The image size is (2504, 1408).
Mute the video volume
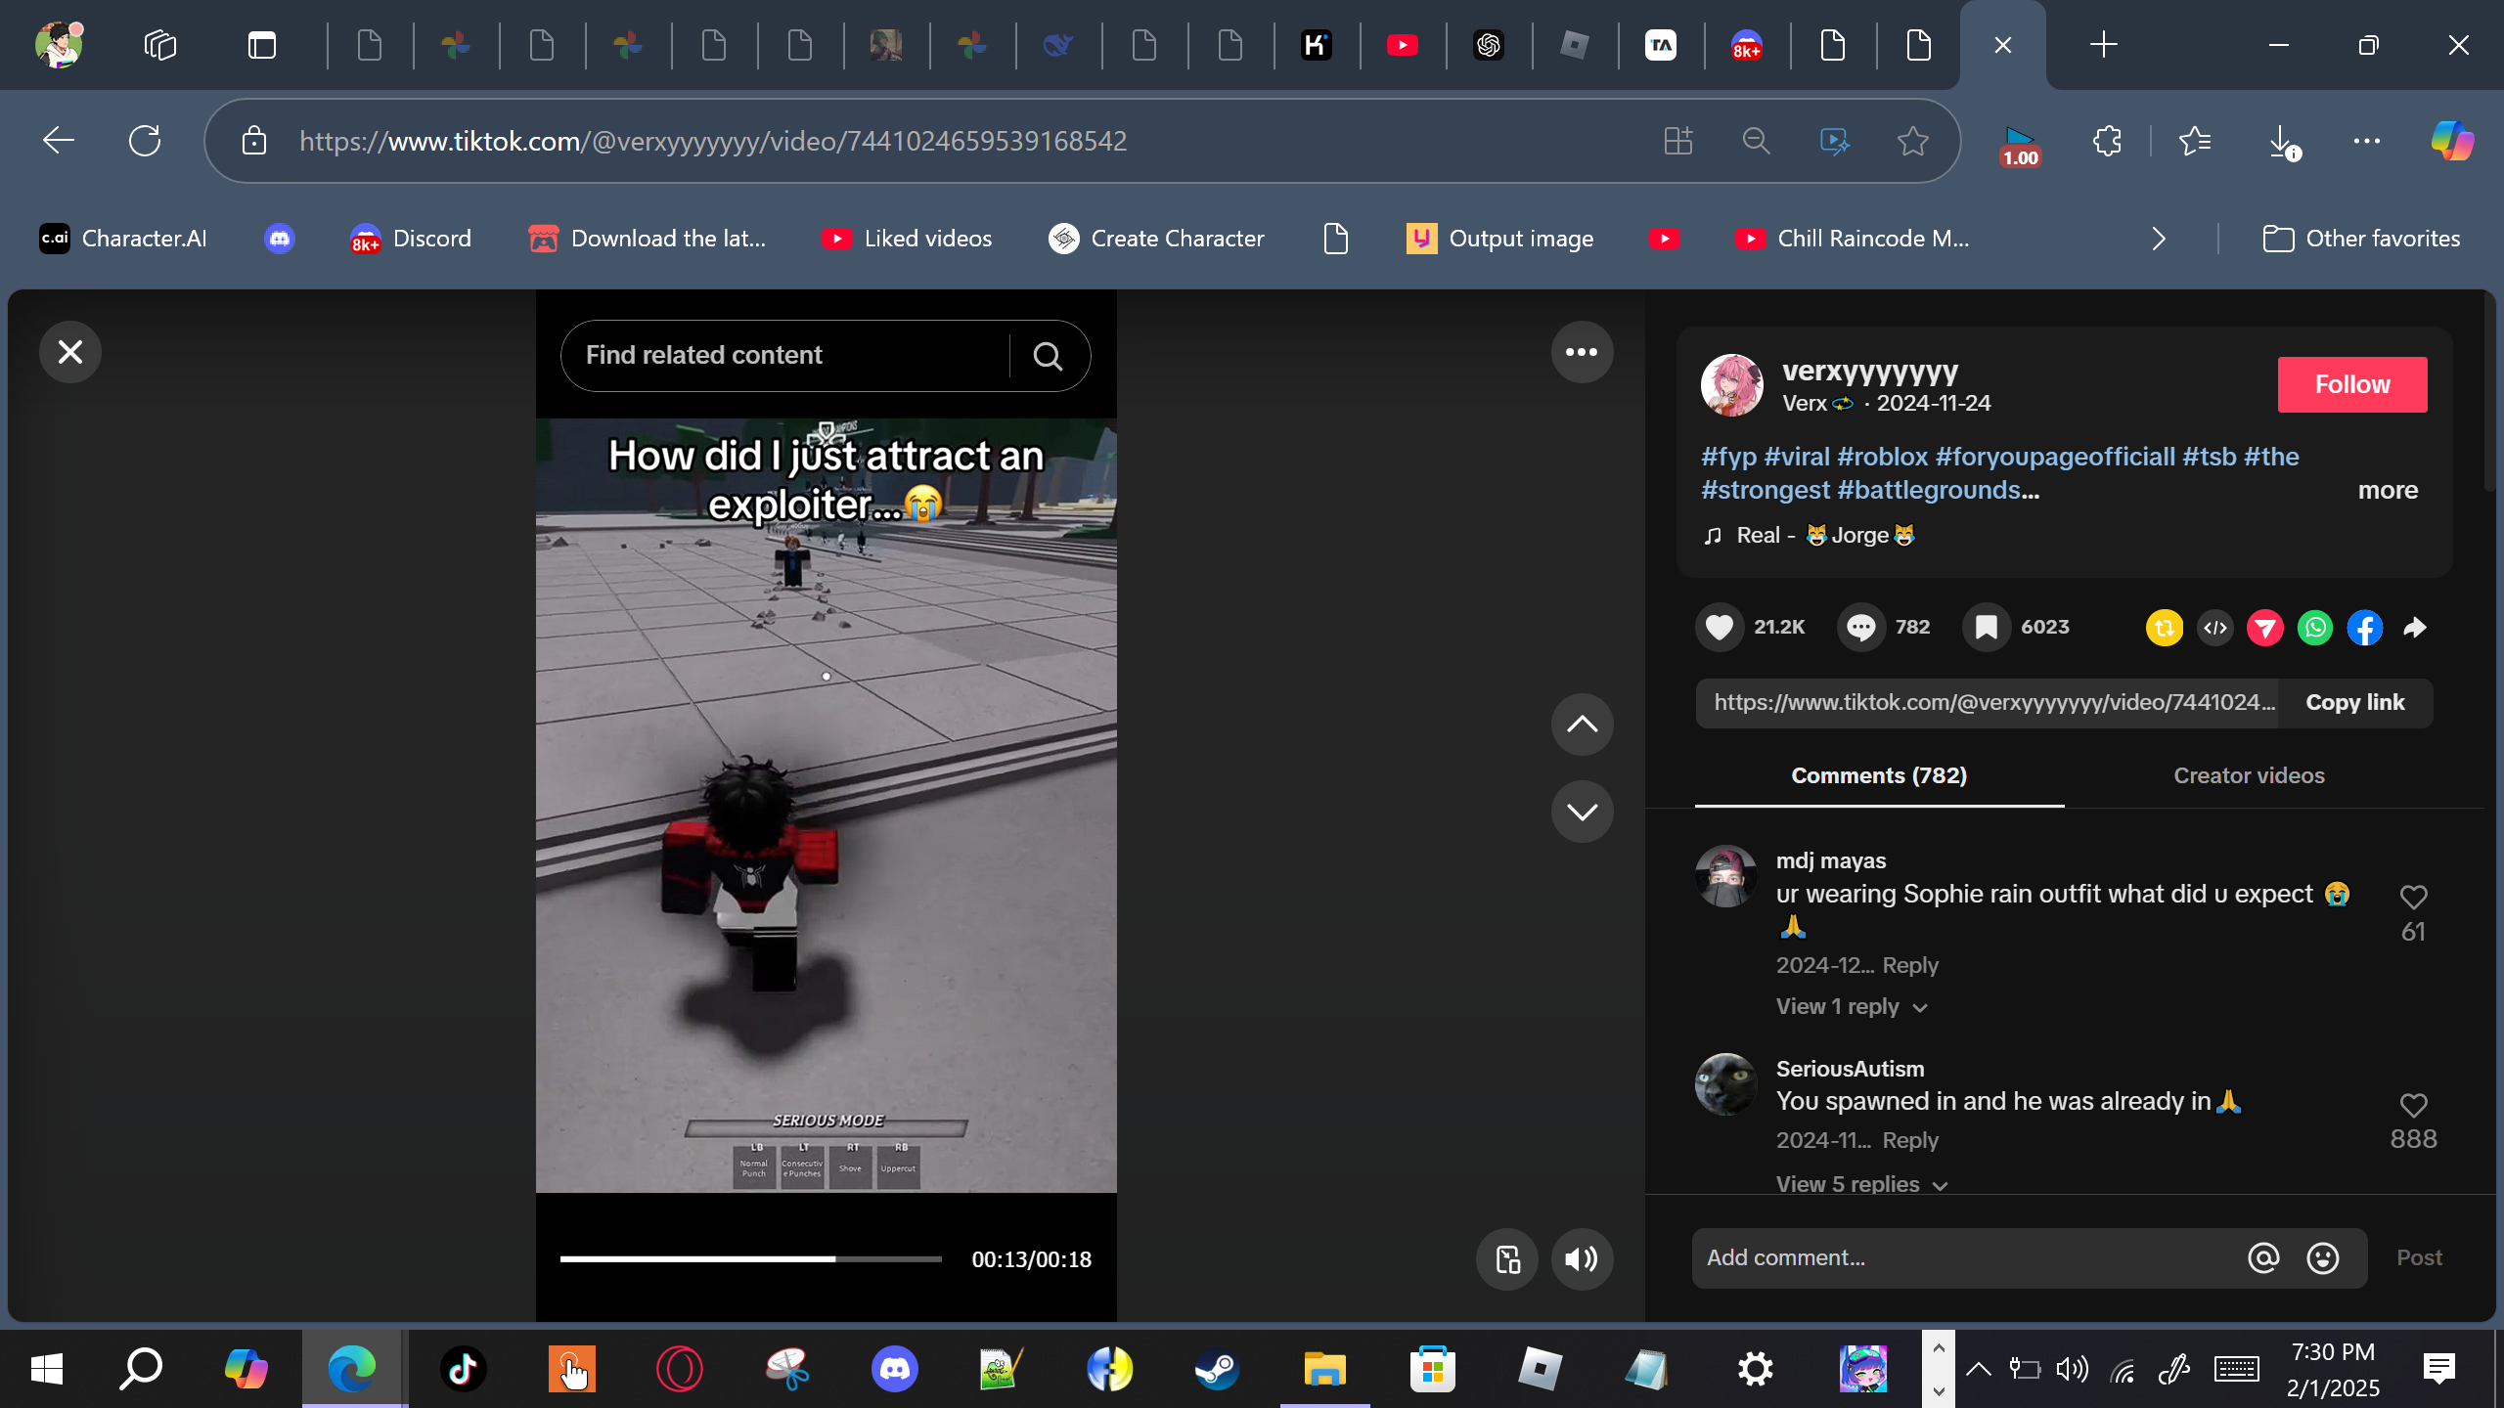(1581, 1259)
